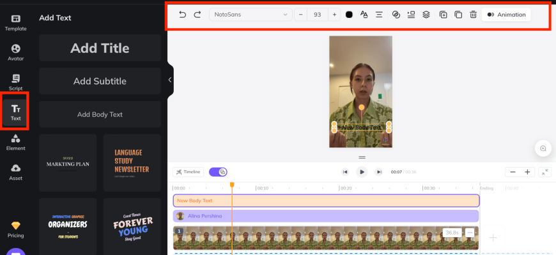The height and width of the screenshot is (255, 556).
Task: Open the Element sidebar panel
Action: [x=16, y=142]
